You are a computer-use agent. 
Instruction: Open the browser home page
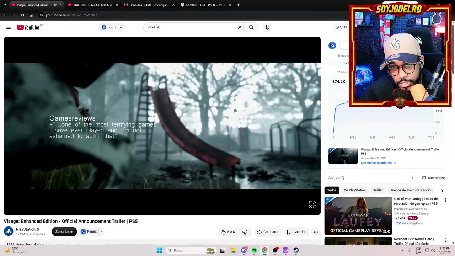tap(31, 15)
